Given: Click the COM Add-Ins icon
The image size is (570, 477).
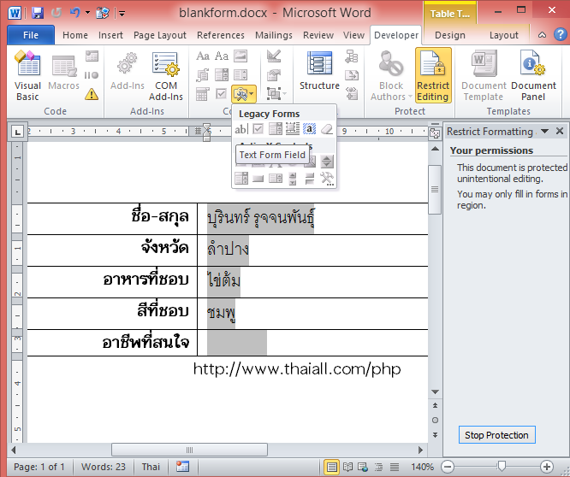Looking at the screenshot, I should (x=166, y=74).
